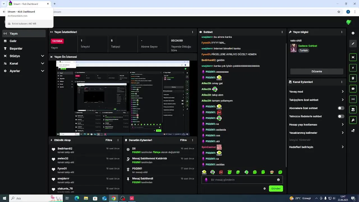The image size is (359, 202).
Task: Open the chat settings gear icon
Action: tap(264, 189)
